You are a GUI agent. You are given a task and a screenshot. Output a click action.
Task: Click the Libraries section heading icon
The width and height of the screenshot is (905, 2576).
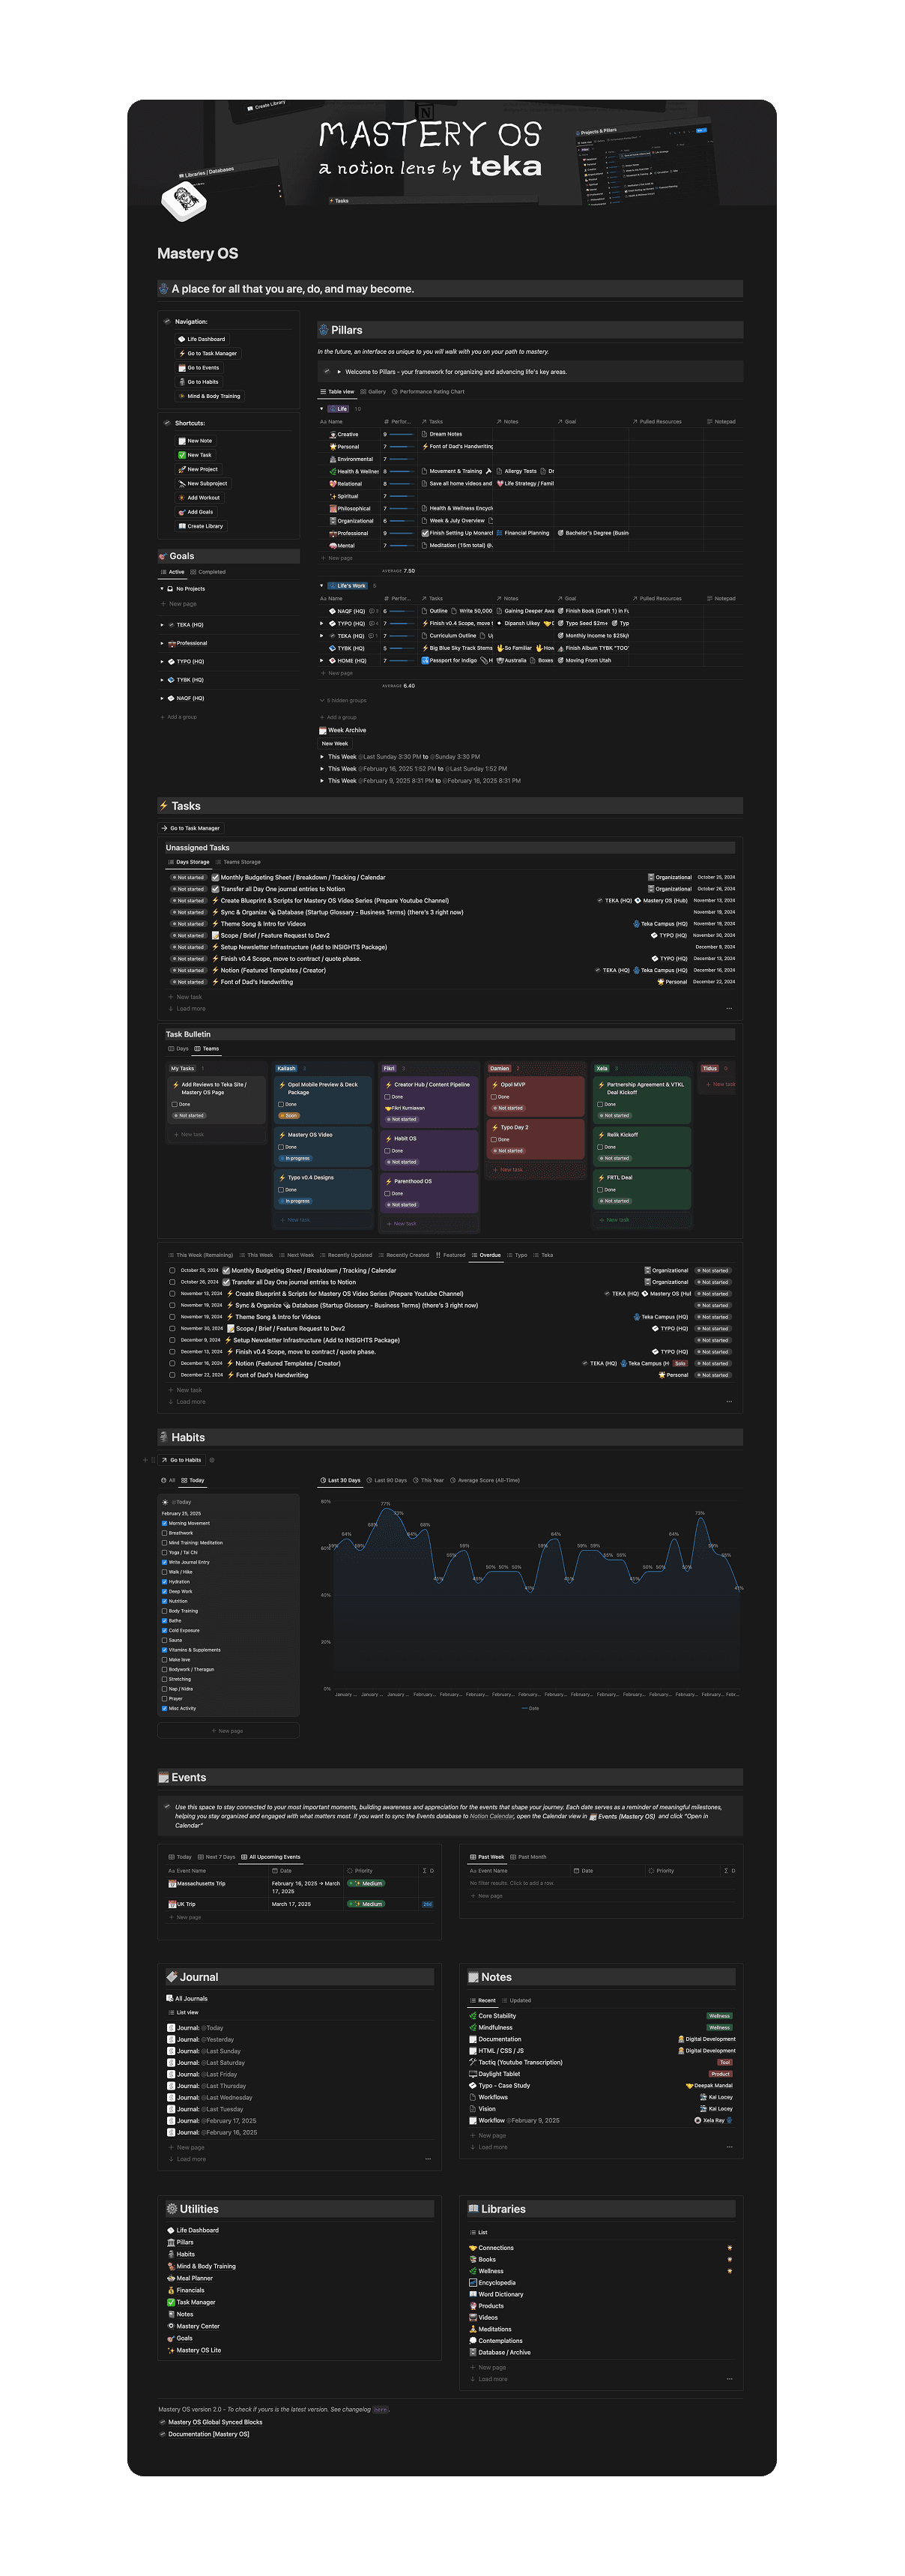click(x=474, y=2209)
